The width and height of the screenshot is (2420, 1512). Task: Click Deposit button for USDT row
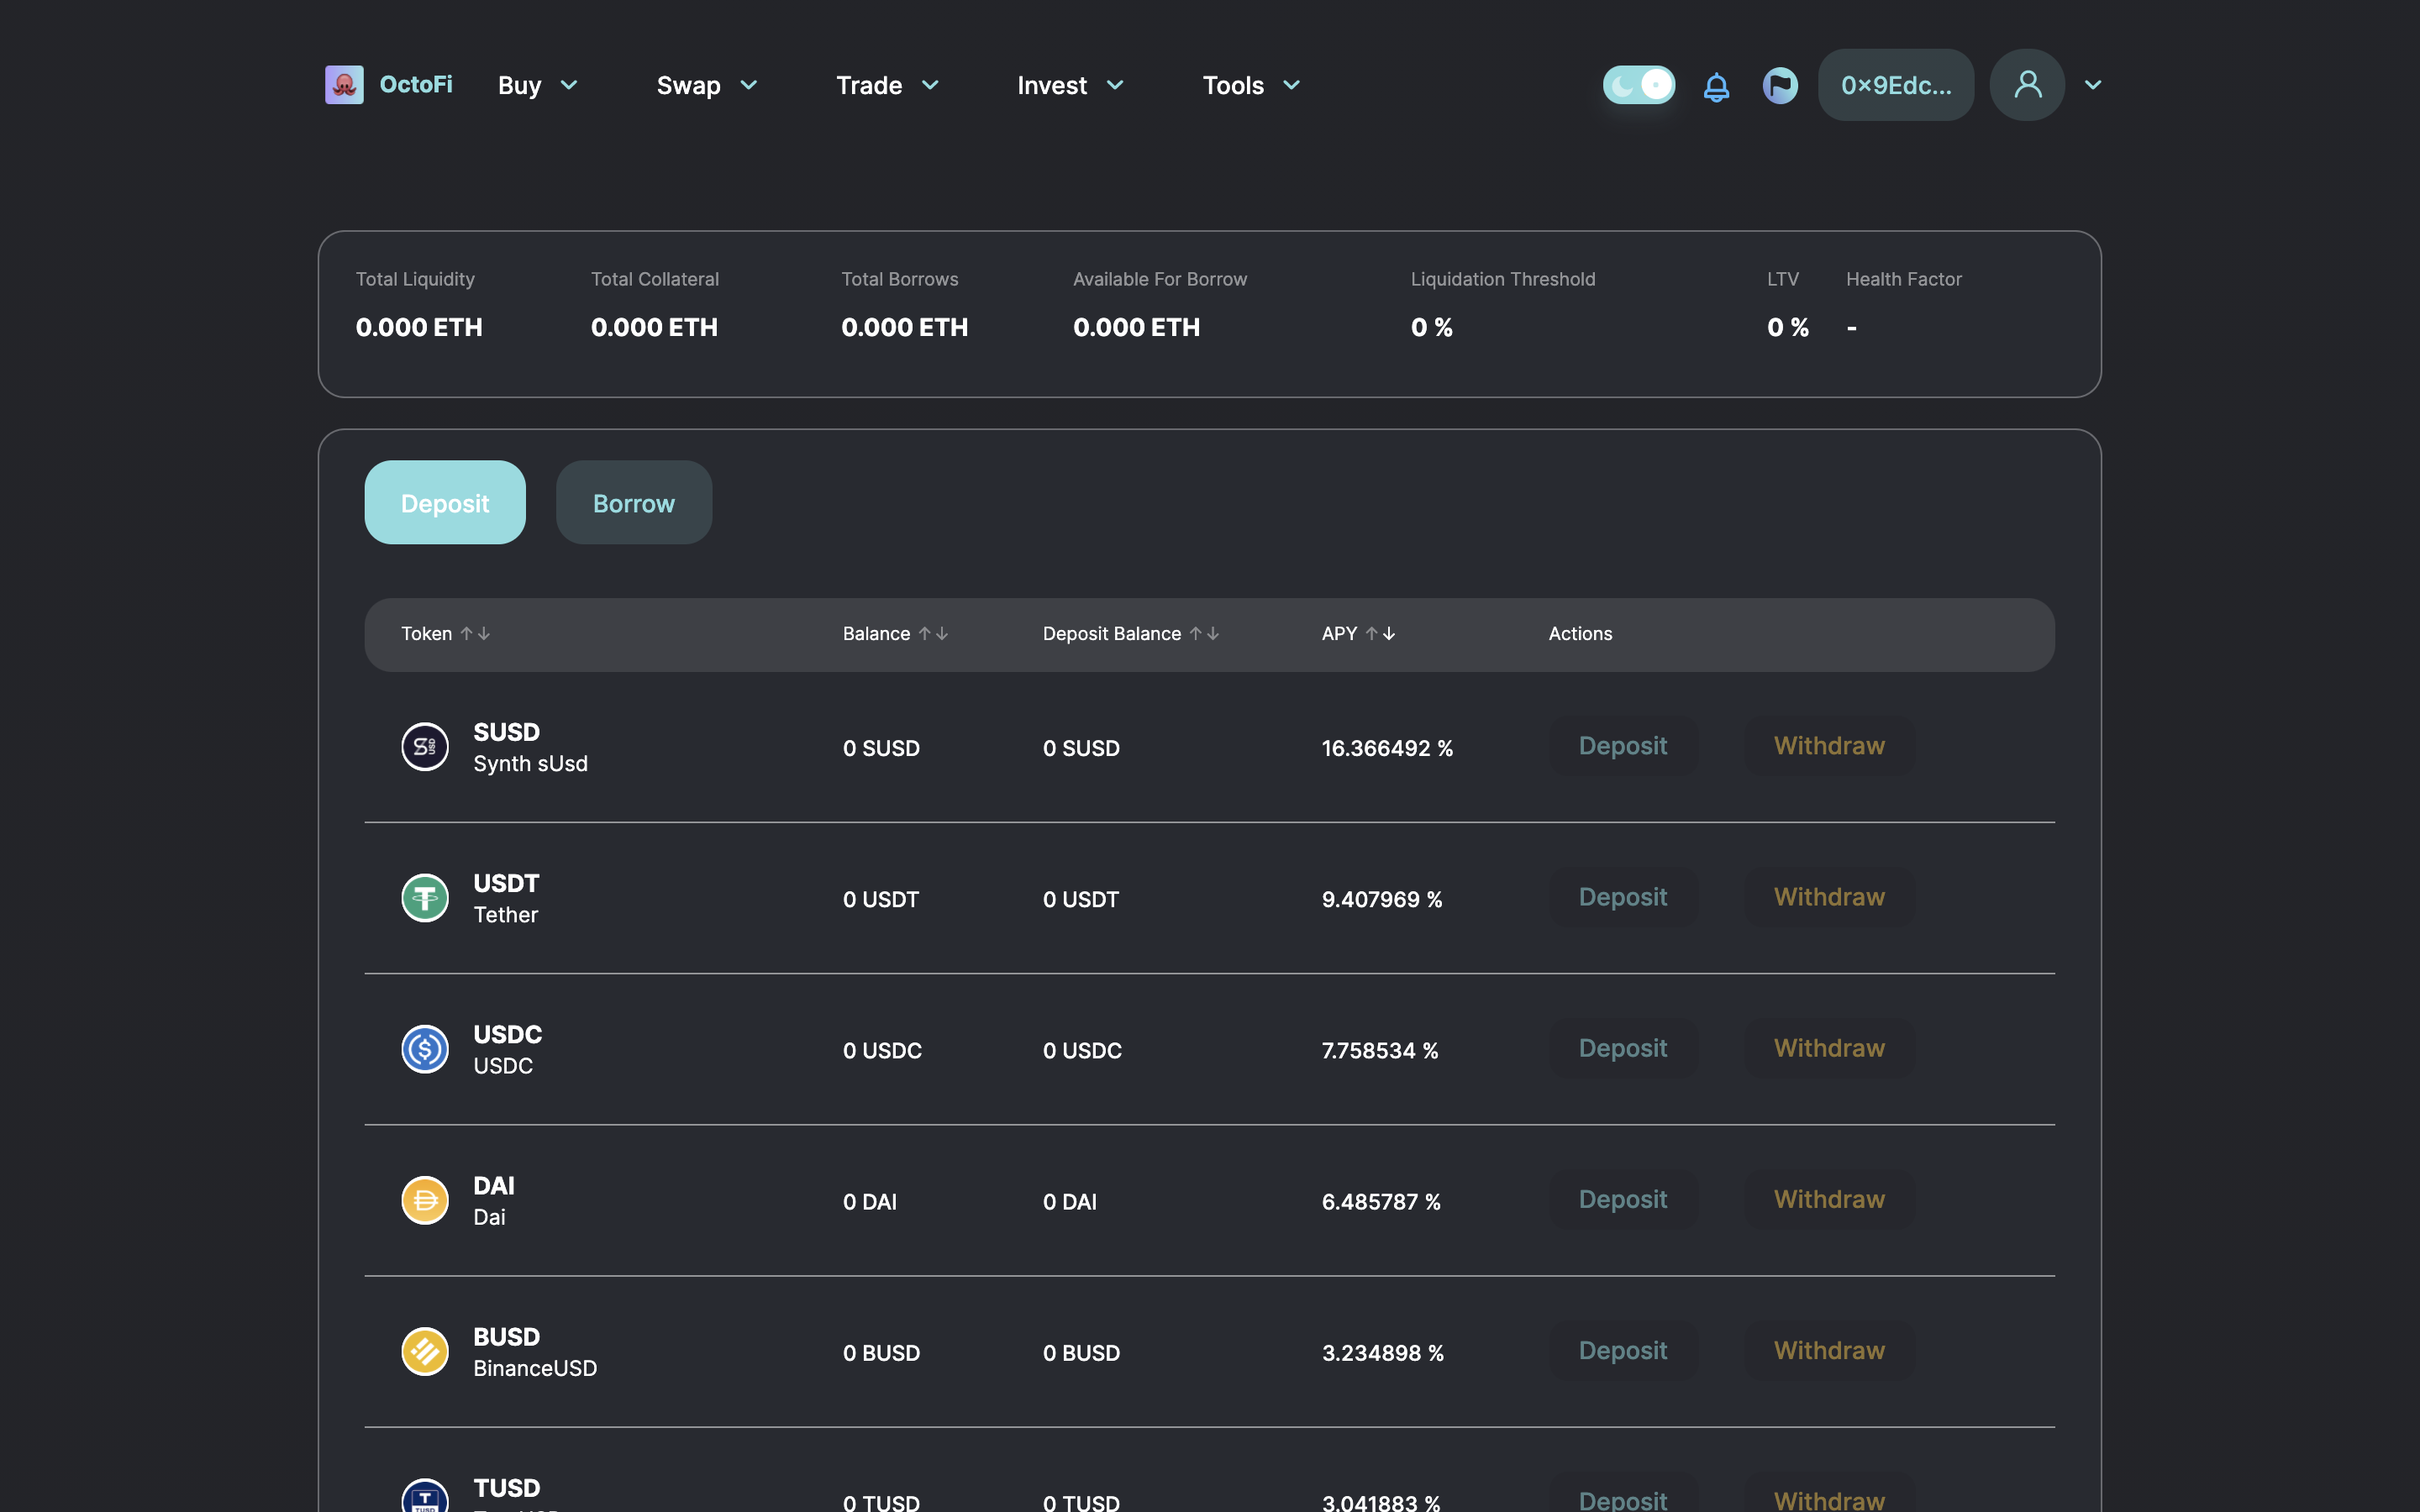point(1622,897)
